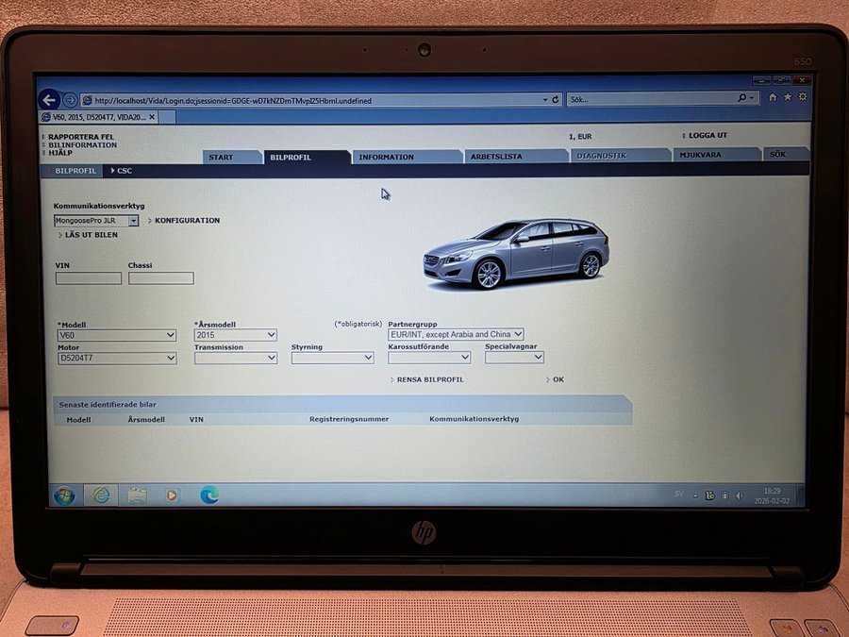Open Microsoft Edge from the taskbar

click(209, 495)
